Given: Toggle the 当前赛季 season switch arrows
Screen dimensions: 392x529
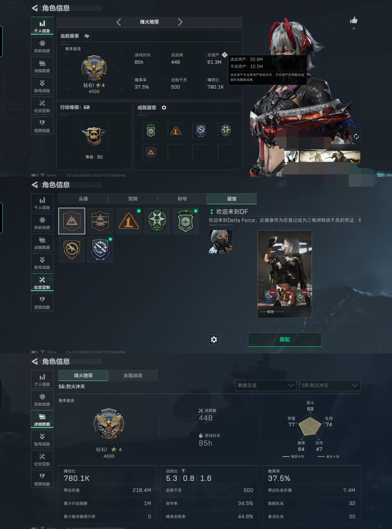Looking at the screenshot, I should pyautogui.click(x=87, y=36).
